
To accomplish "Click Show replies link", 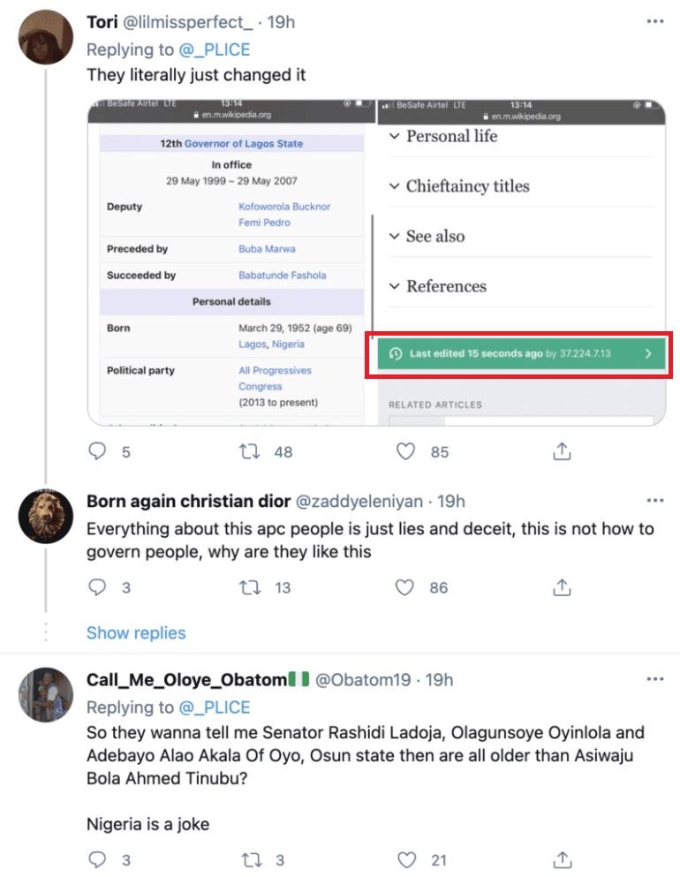I will pyautogui.click(x=136, y=633).
